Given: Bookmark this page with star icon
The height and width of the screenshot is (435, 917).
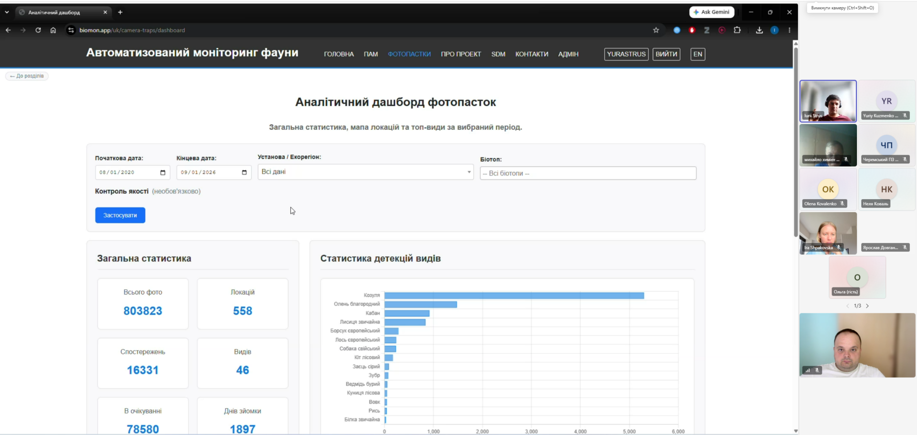Looking at the screenshot, I should coord(656,30).
